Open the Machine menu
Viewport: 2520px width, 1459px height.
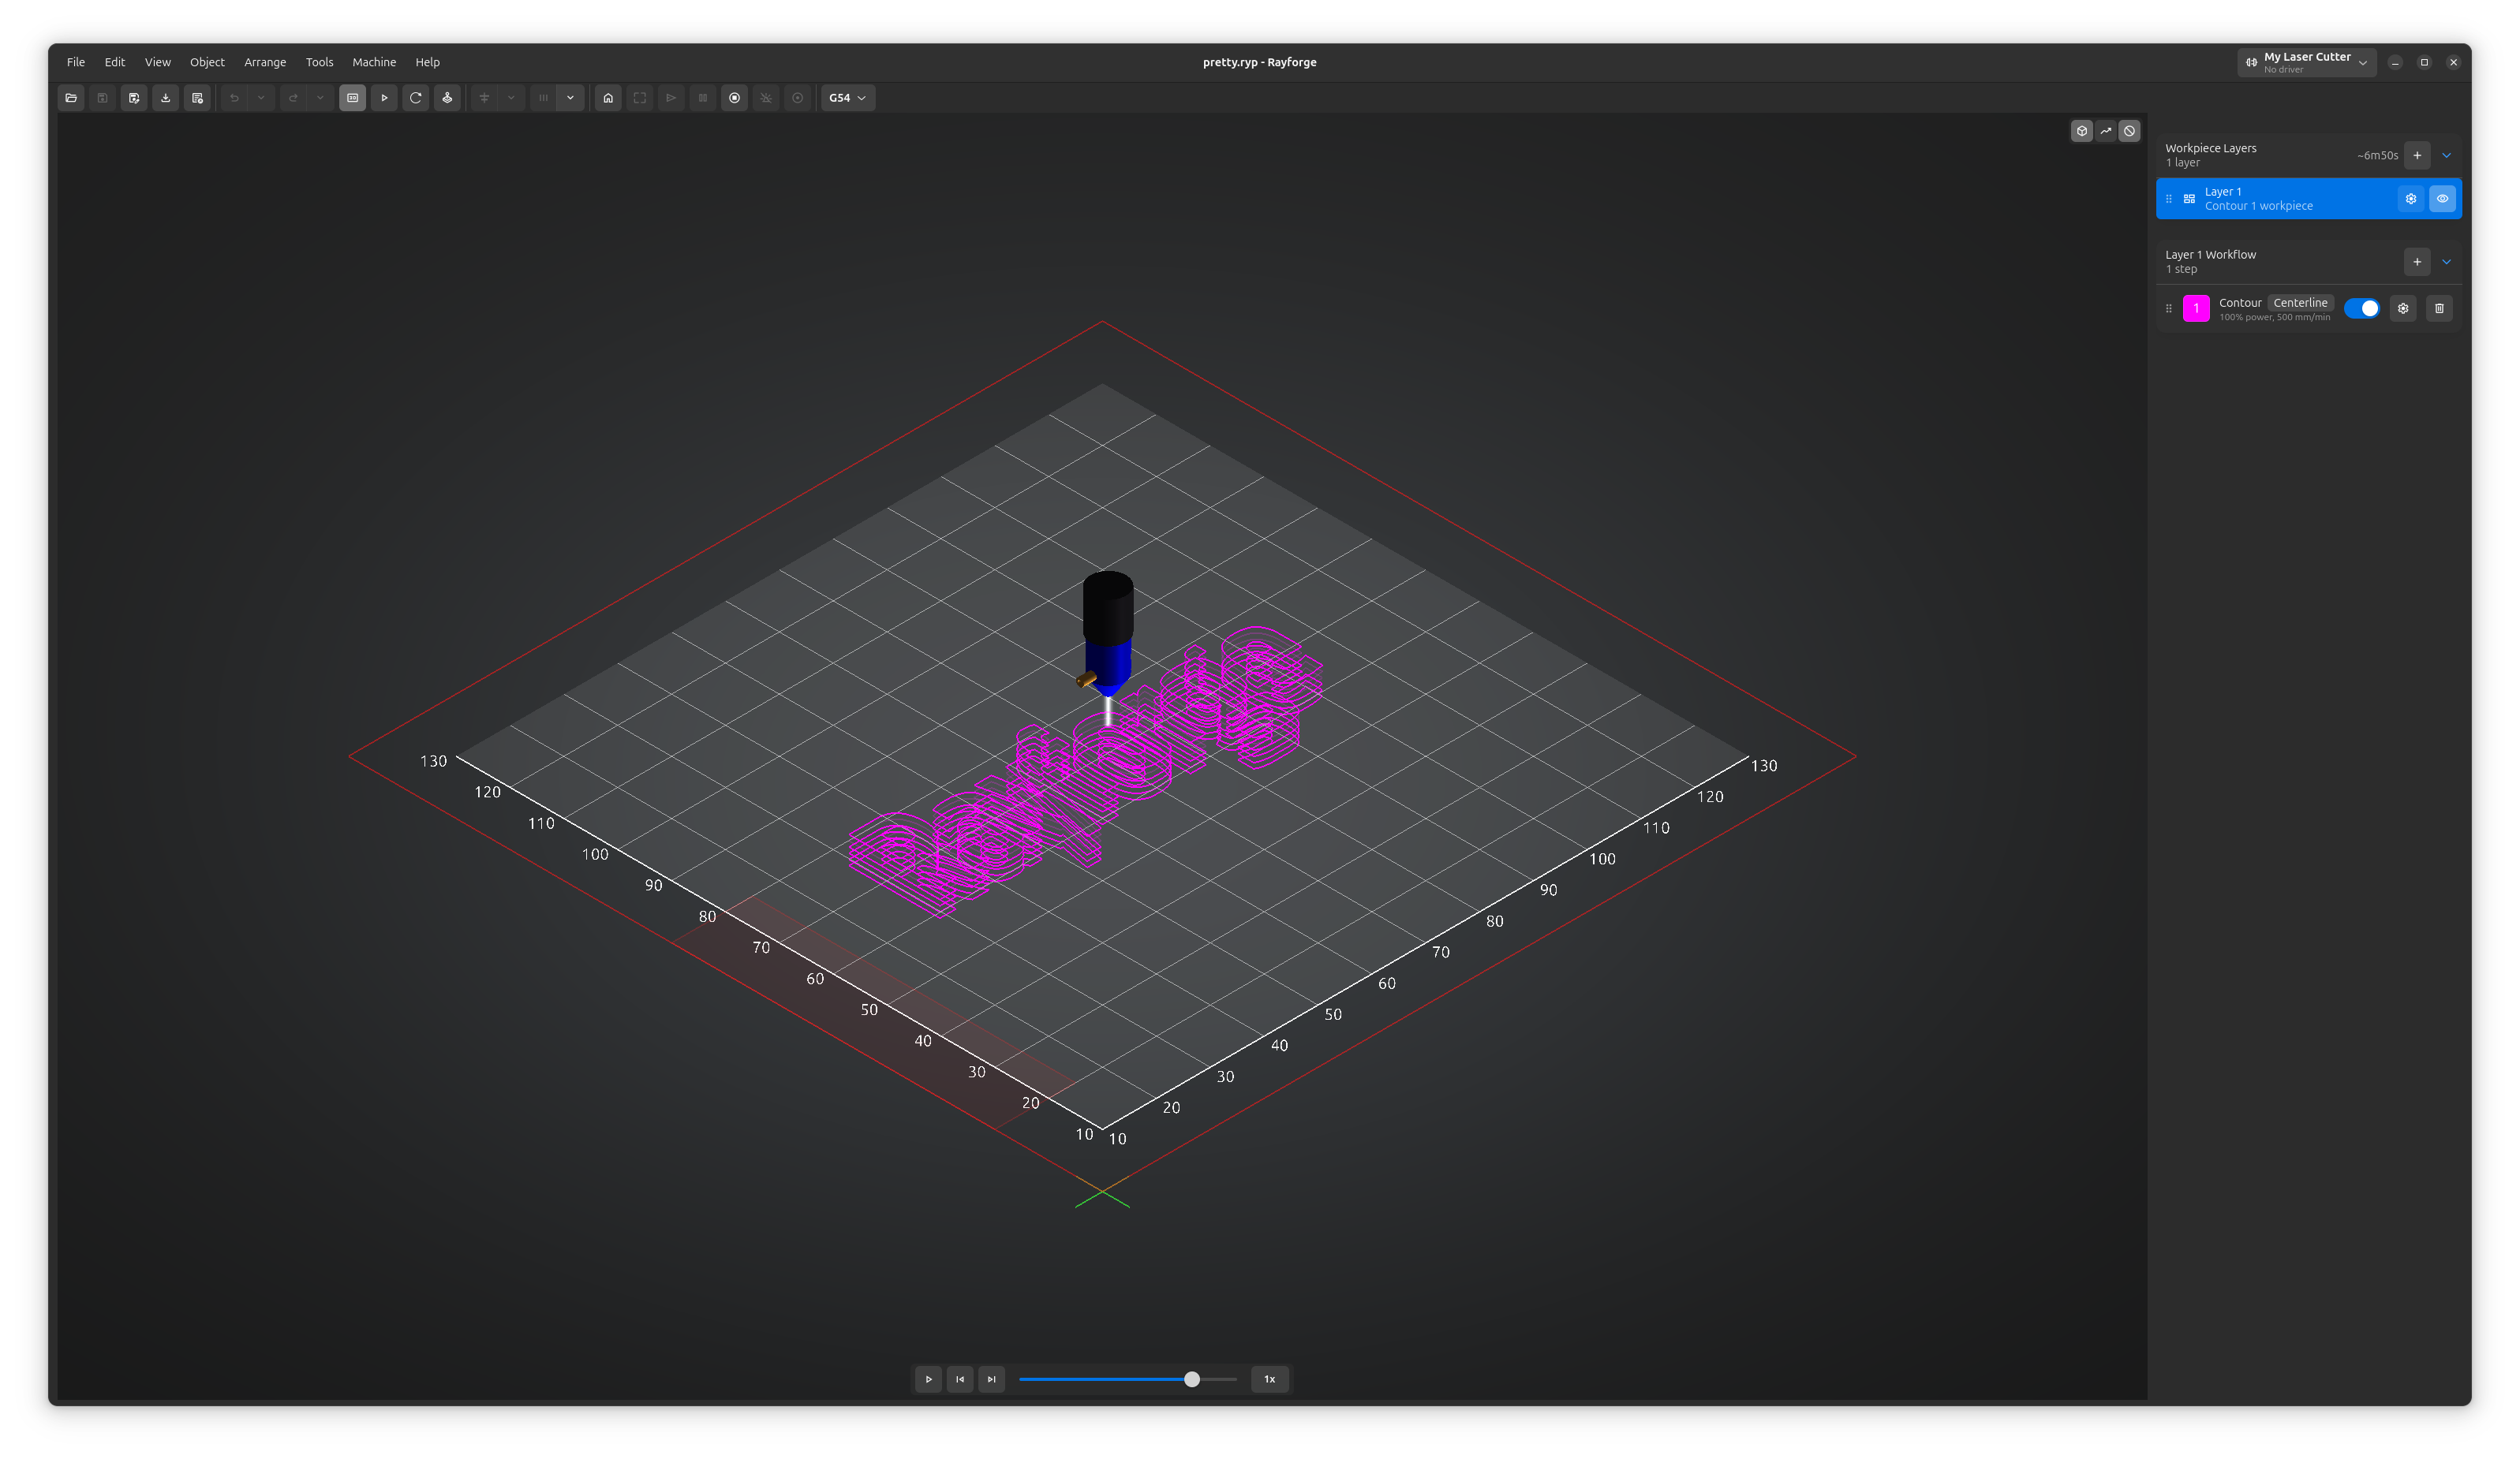[x=373, y=62]
